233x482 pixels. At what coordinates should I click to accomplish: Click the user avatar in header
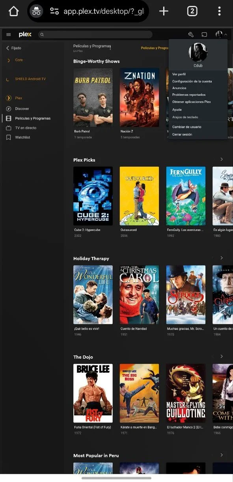[219, 35]
